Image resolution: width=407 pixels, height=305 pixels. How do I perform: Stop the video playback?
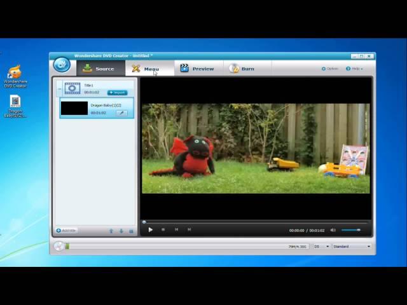[x=163, y=229]
